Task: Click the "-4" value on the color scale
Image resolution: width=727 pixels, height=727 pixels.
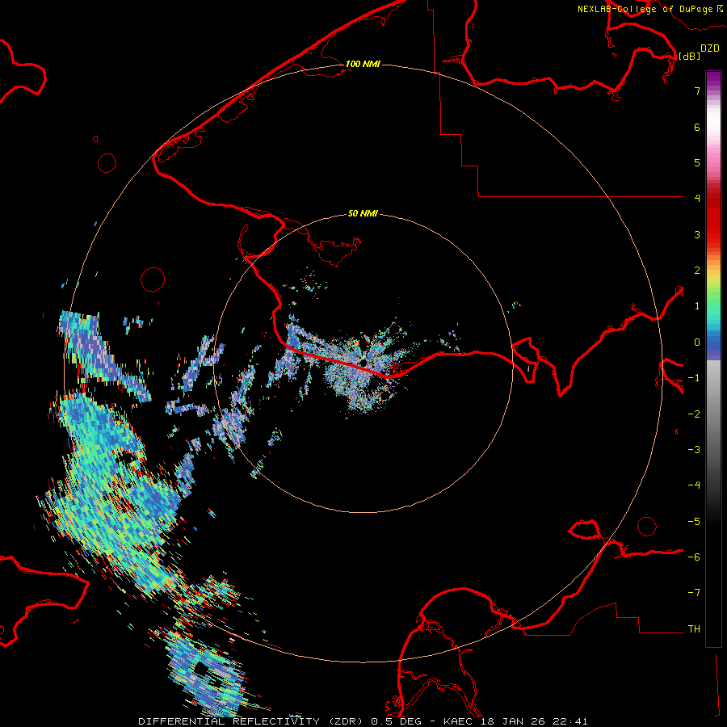Action: click(x=694, y=485)
